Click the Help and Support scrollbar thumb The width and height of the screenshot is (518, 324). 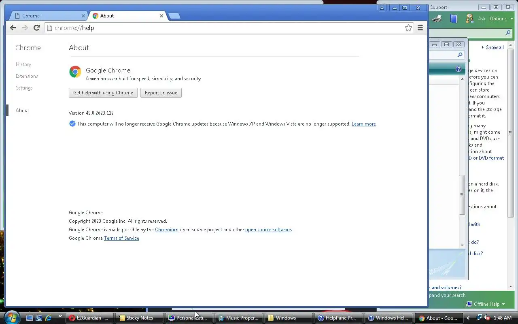[510, 132]
